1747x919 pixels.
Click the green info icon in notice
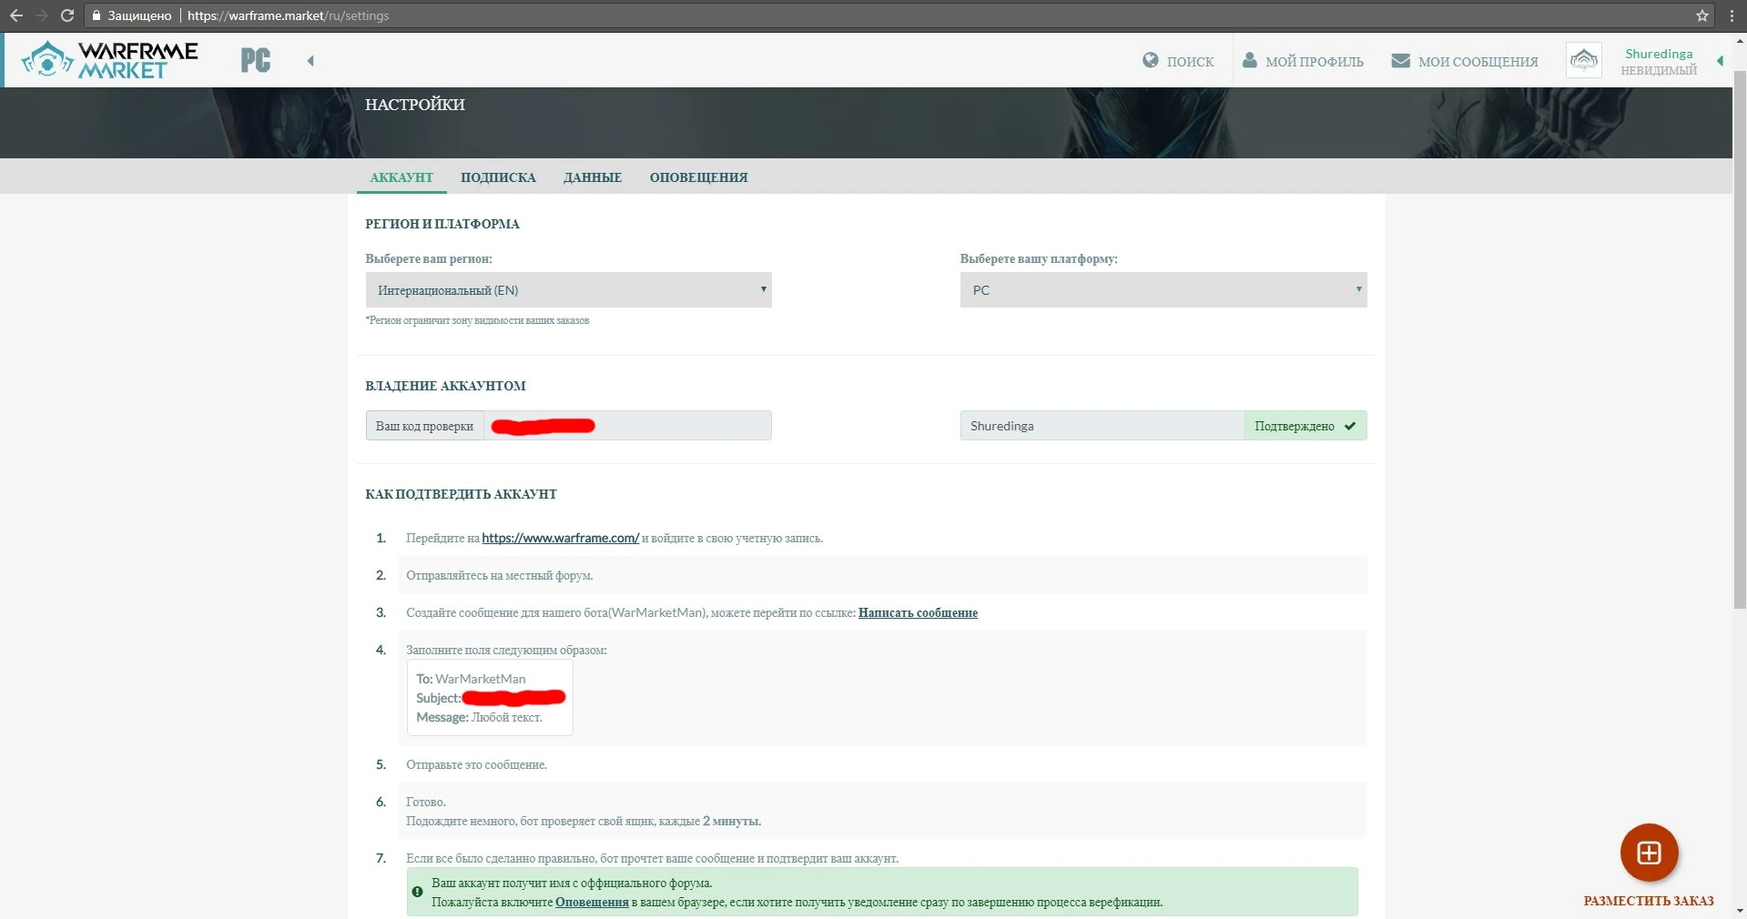[417, 892]
